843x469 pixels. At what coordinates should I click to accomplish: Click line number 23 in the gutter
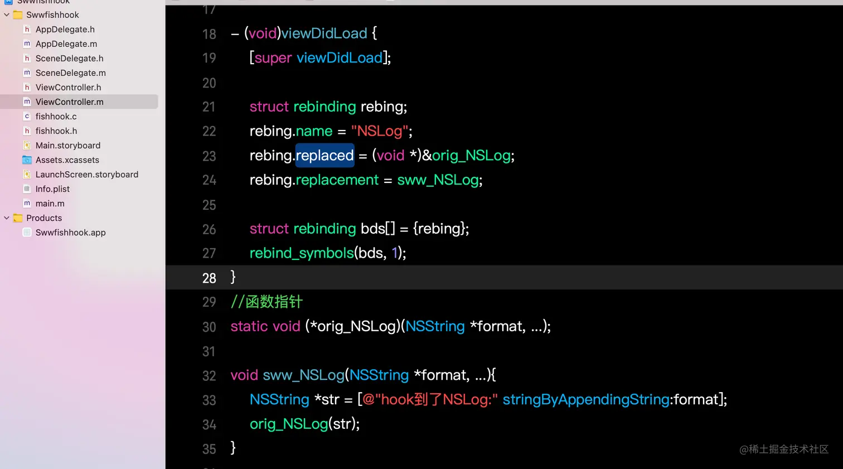tap(209, 156)
